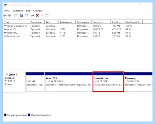Open the Вид menu
Screen dimensions: 155x124
pos(28,11)
